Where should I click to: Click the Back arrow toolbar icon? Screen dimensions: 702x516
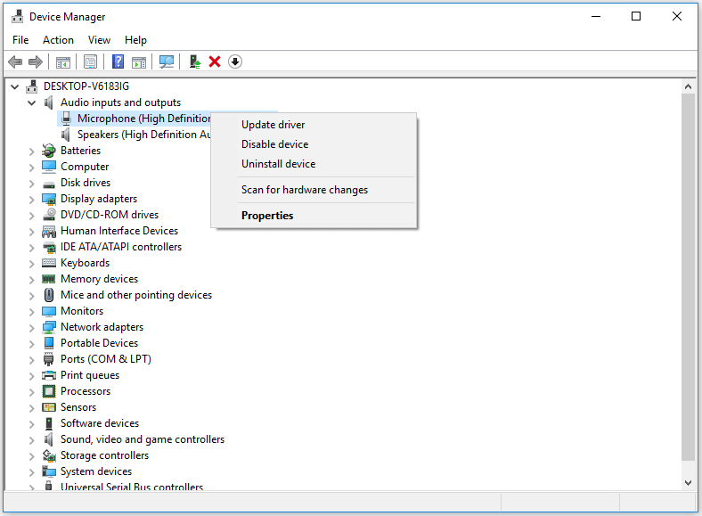tap(15, 61)
